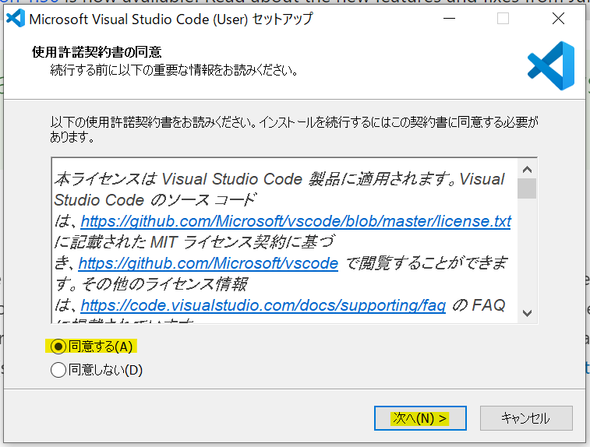Open the github vscode license.txt link
590x447 pixels.
tap(295, 221)
